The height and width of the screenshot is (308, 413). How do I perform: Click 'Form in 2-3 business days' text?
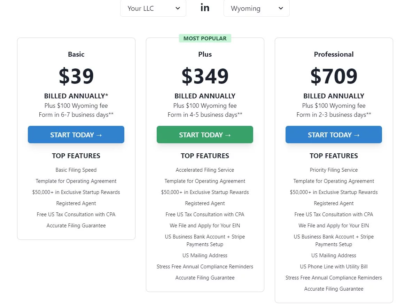[x=334, y=115]
